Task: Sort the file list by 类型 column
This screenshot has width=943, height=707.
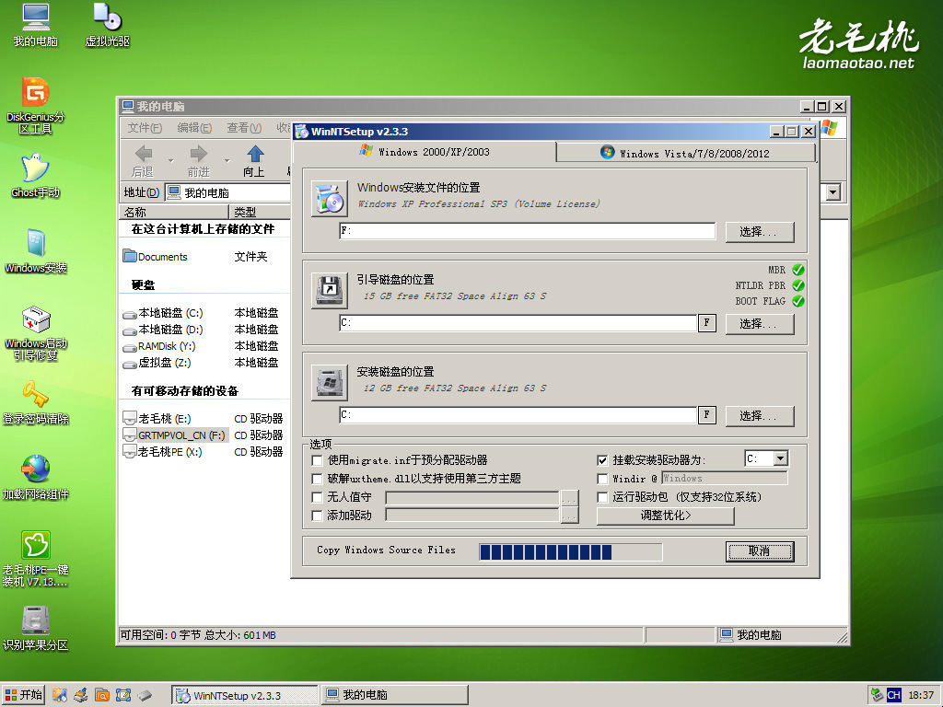Action: click(x=260, y=212)
